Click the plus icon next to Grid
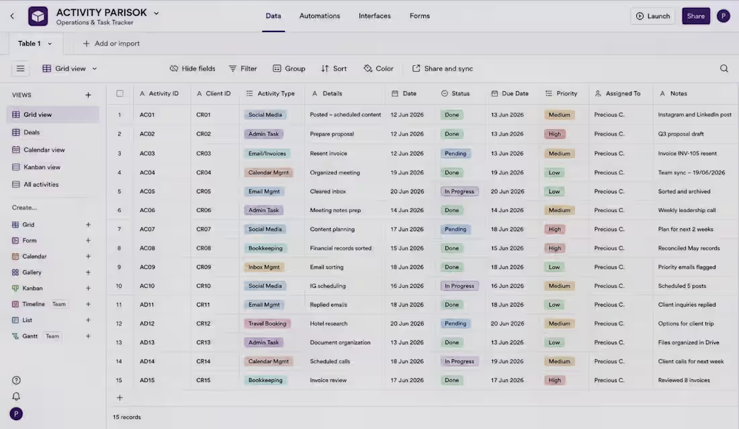The width and height of the screenshot is (739, 429). (x=88, y=225)
